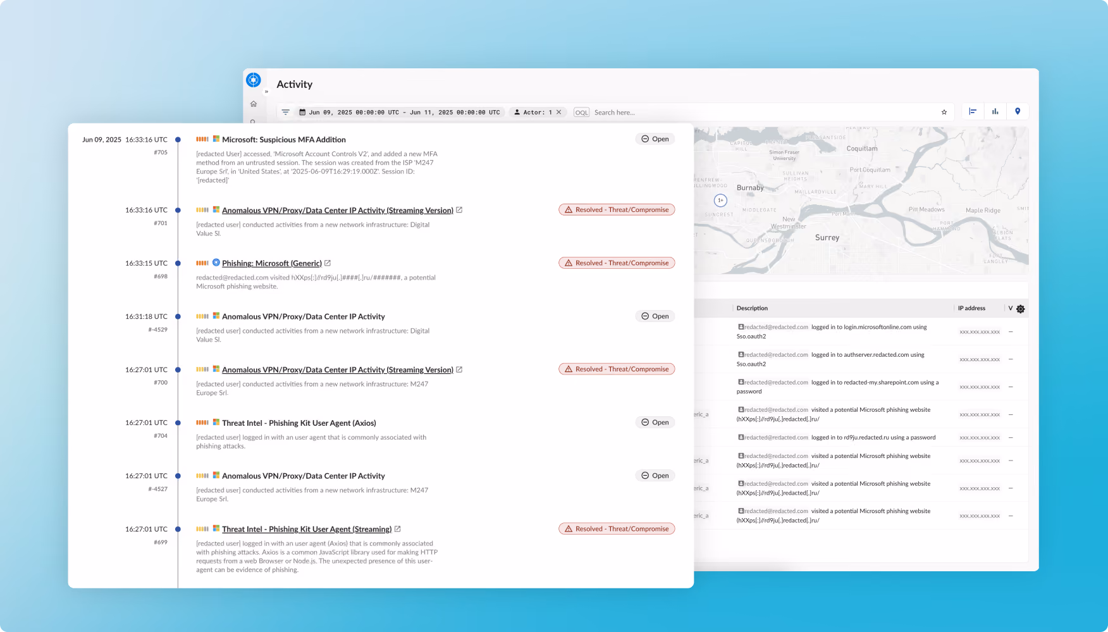The height and width of the screenshot is (632, 1108).
Task: Switch to bar chart view icon
Action: [x=995, y=111]
